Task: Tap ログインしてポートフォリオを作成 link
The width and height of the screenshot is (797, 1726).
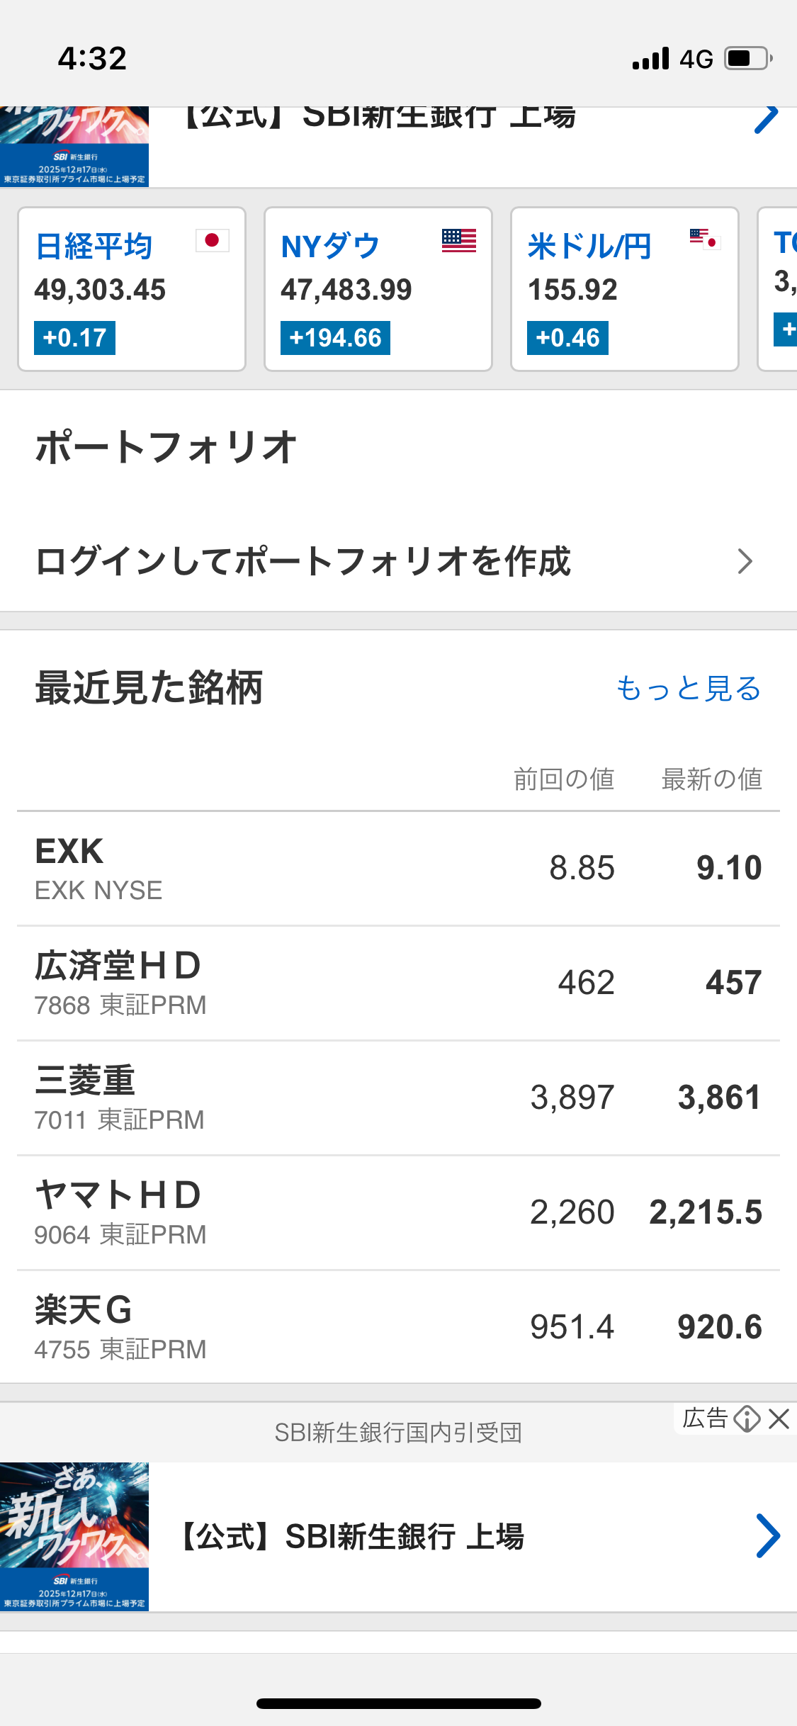Action: click(303, 561)
